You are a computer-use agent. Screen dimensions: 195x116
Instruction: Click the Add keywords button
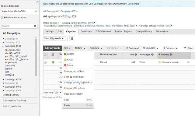tap(53, 48)
